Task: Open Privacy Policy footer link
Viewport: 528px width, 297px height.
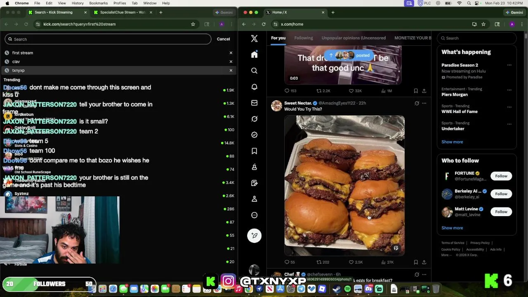Action: click(480, 243)
